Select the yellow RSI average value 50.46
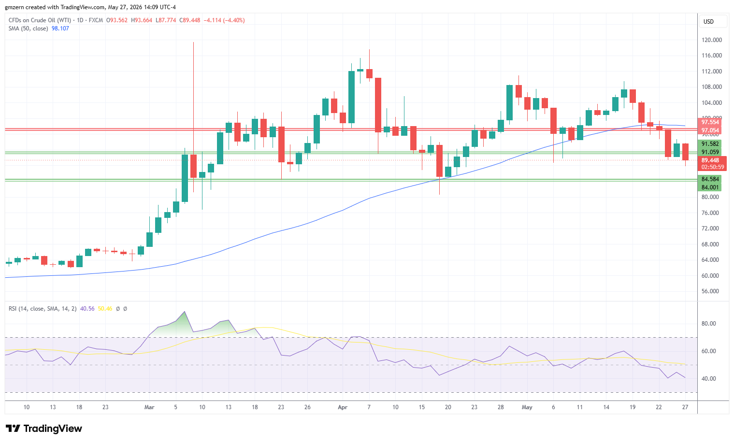The image size is (734, 443). (105, 309)
